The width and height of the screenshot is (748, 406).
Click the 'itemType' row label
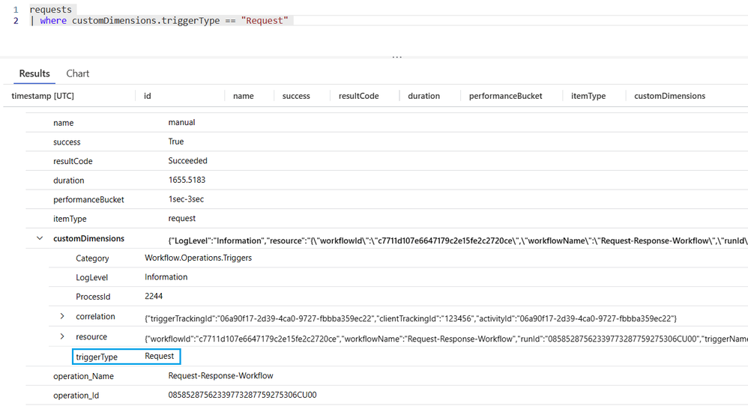(x=70, y=219)
